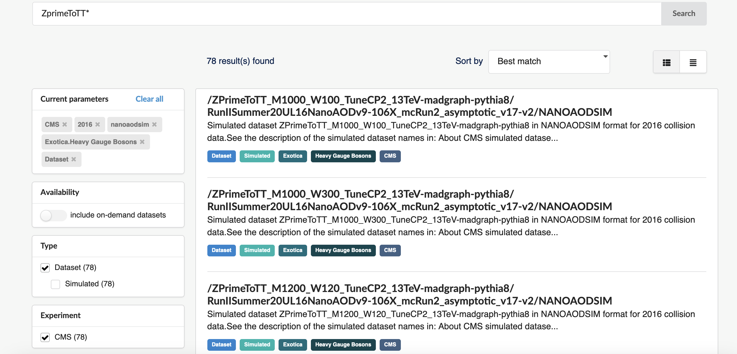Remove the Exotica.Heavy Gauge Bosons filter
Image resolution: width=737 pixels, height=354 pixels.
(x=142, y=142)
